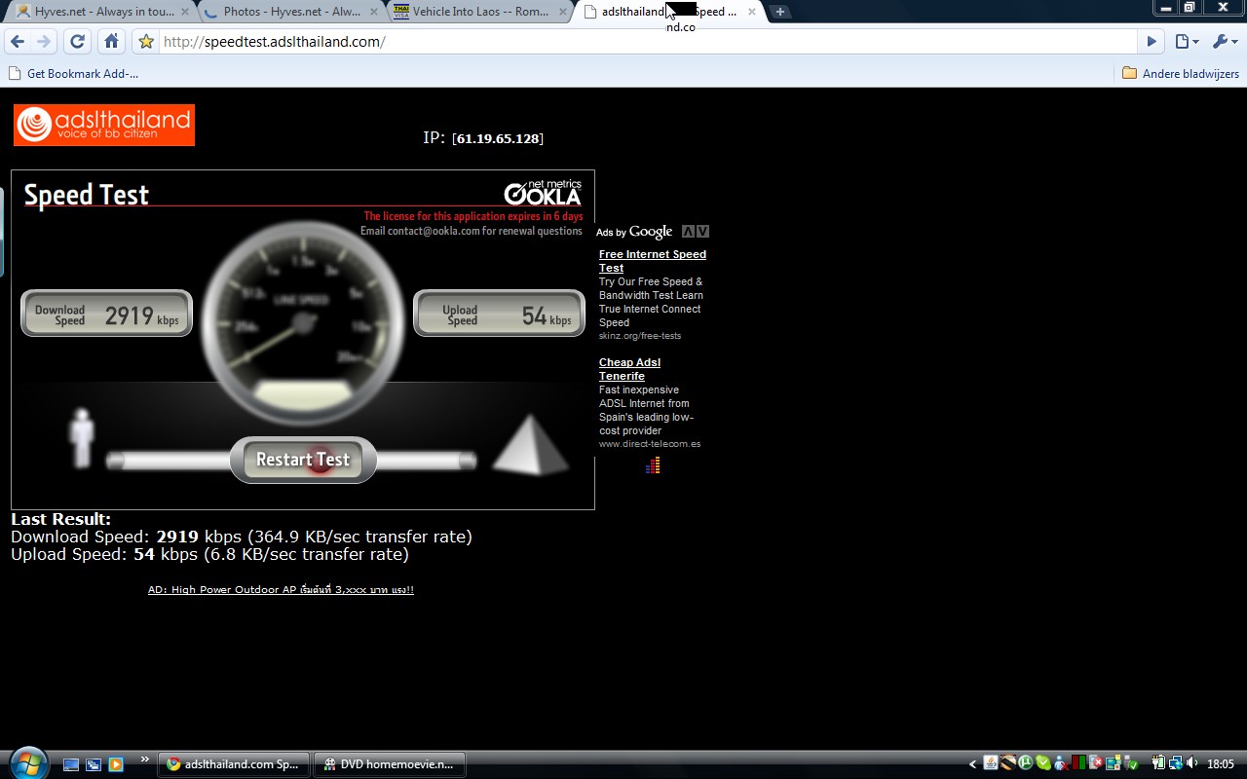Click the pyramid server icon
This screenshot has width=1247, height=779.
[x=530, y=444]
